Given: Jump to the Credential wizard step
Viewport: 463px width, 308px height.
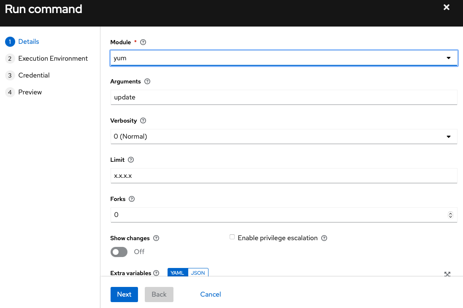Looking at the screenshot, I should pyautogui.click(x=34, y=75).
